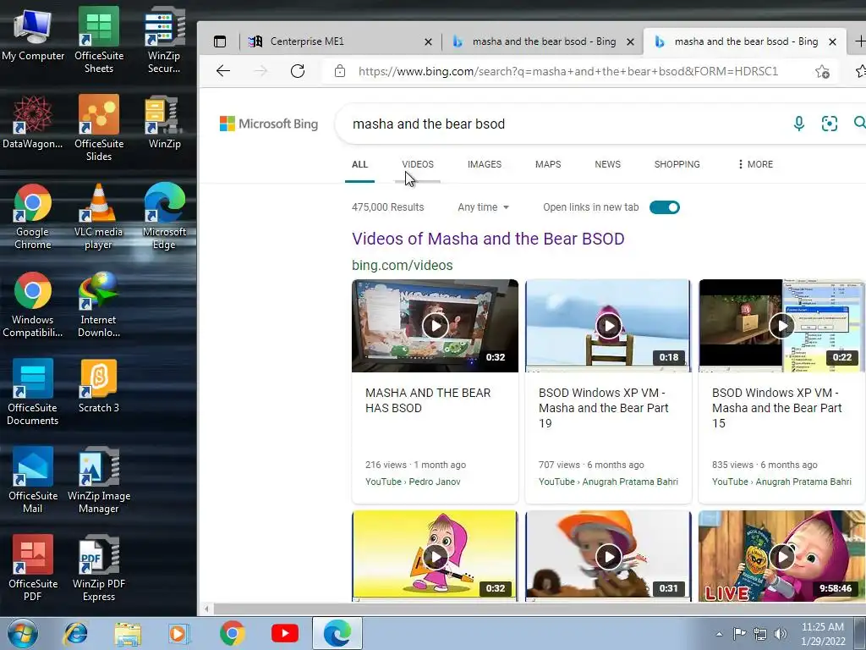Play the yellow guitar Masha video thumbnail
The height and width of the screenshot is (650, 866).
[436, 555]
